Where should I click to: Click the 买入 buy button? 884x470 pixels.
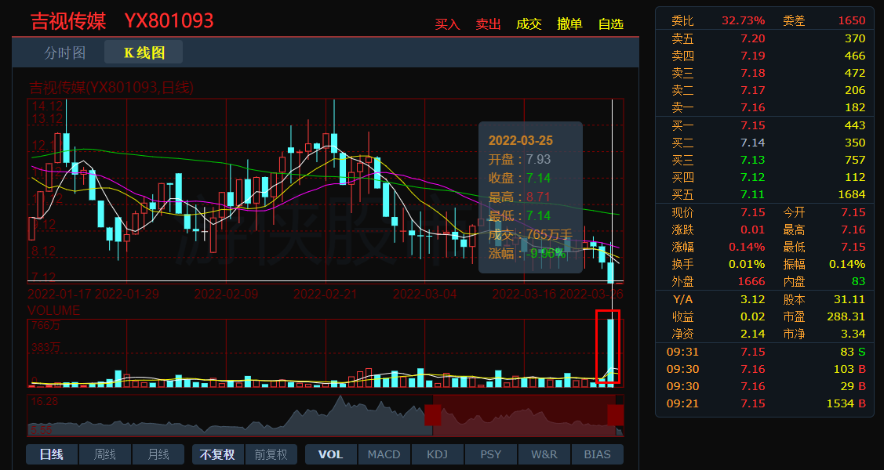coord(447,24)
